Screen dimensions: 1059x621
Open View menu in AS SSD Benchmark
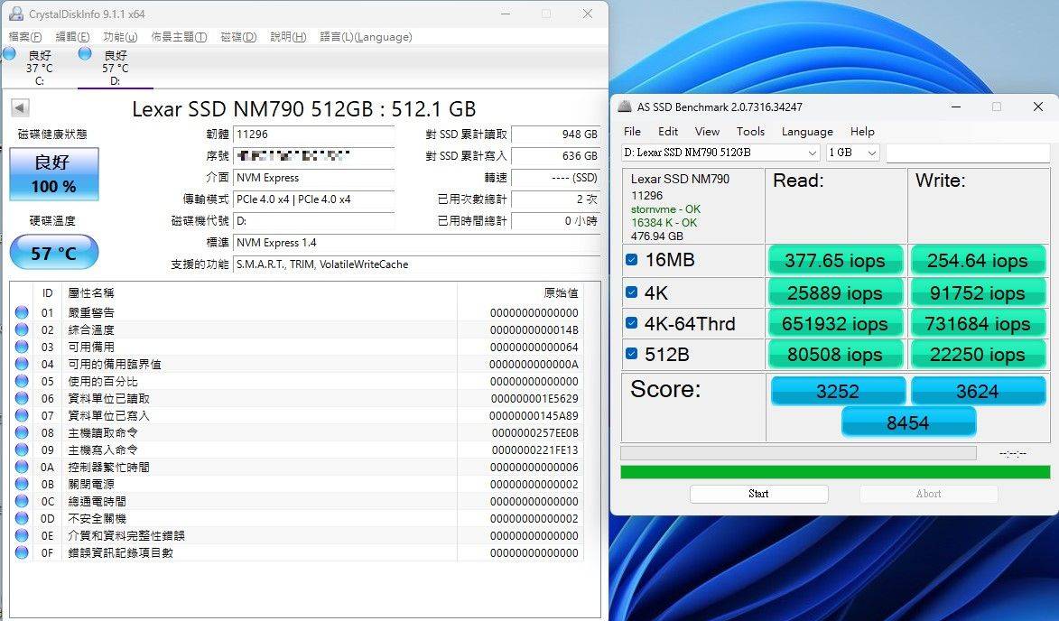[707, 131]
